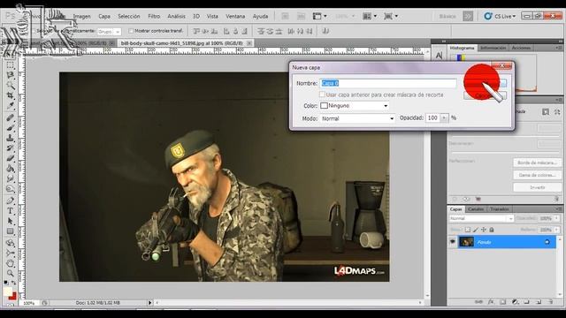Enable Mostrar controles transf. checkbox
This screenshot has height=318, width=566.
coord(131,31)
